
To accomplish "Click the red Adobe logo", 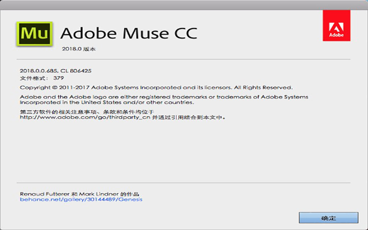I will [336, 25].
